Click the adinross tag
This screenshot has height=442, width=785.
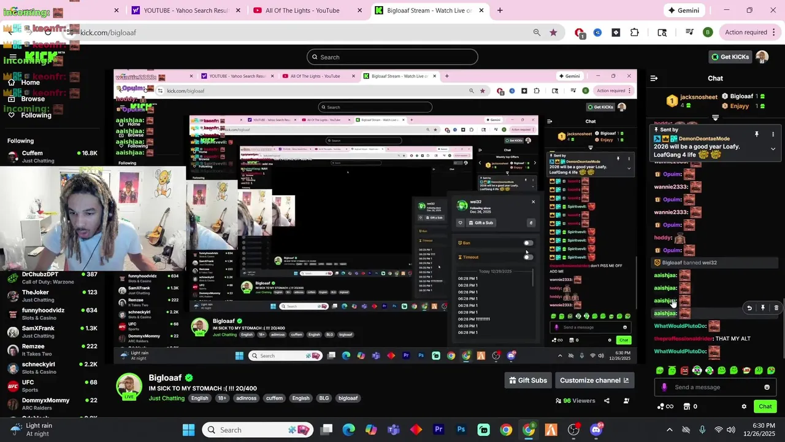click(x=246, y=398)
